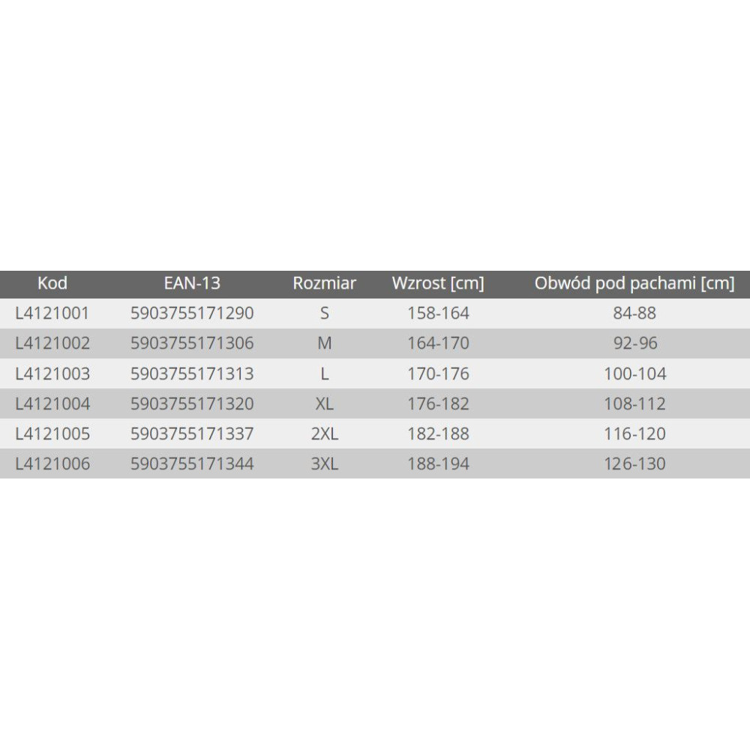This screenshot has height=750, width=750.
Task: Click the chest value 84-88
Action: point(634,313)
